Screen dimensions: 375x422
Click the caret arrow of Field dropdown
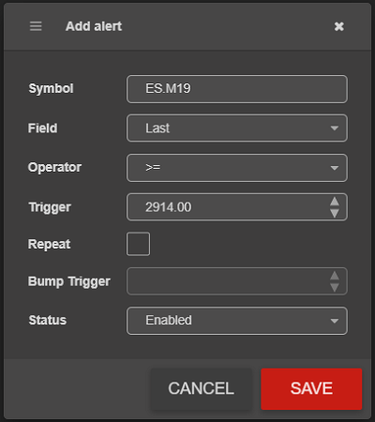pyautogui.click(x=335, y=128)
